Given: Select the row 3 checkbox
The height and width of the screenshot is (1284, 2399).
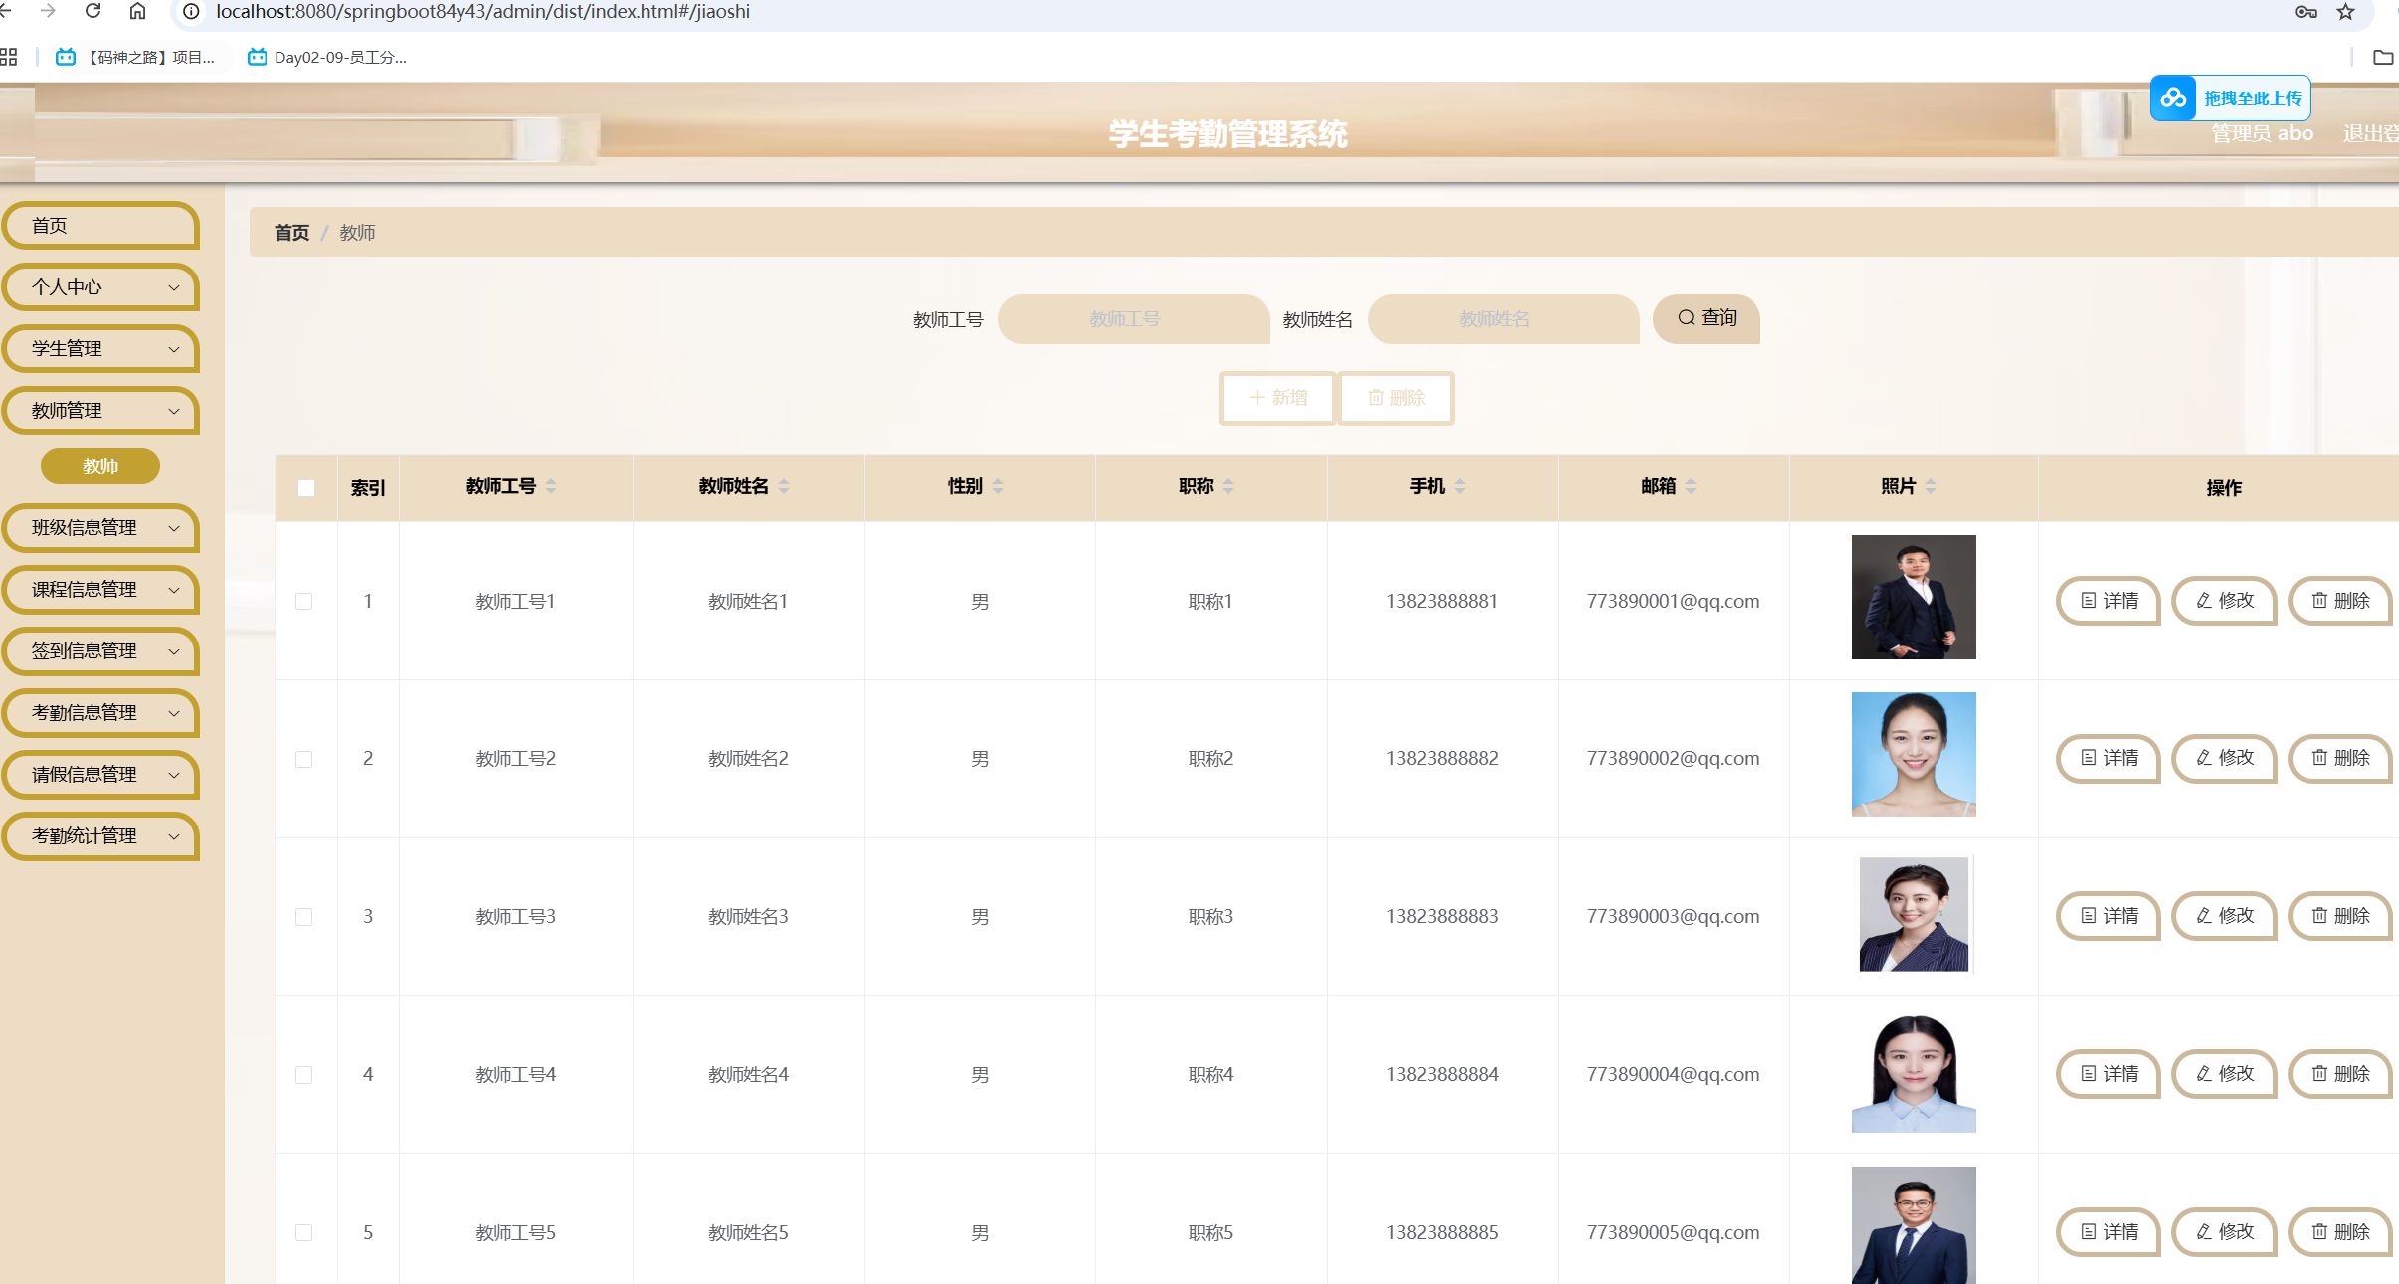Looking at the screenshot, I should [x=304, y=916].
